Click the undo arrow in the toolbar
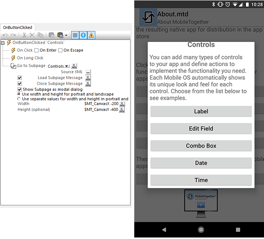Screen dimensions: 264x239 (5, 35)
